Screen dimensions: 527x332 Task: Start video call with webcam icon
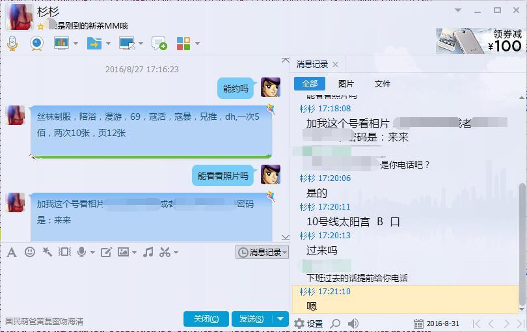(x=36, y=44)
